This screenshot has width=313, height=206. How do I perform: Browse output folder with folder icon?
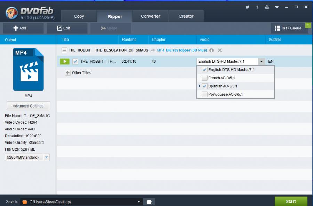click(x=149, y=202)
